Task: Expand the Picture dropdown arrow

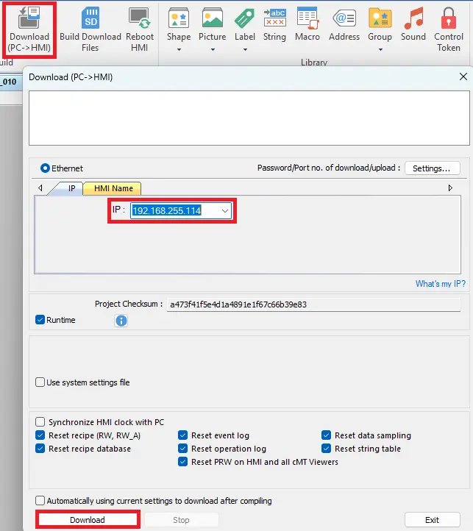Action: pos(213,50)
